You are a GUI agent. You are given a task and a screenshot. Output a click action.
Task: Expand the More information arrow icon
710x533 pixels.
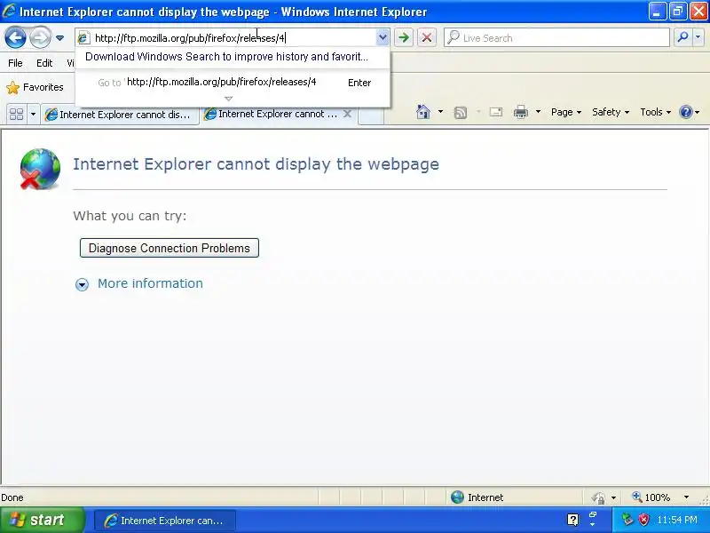tap(82, 284)
